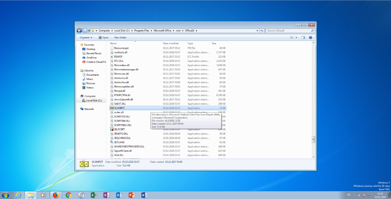Toggle the preview pane icon
This screenshot has height=199, width=391.
303,37
